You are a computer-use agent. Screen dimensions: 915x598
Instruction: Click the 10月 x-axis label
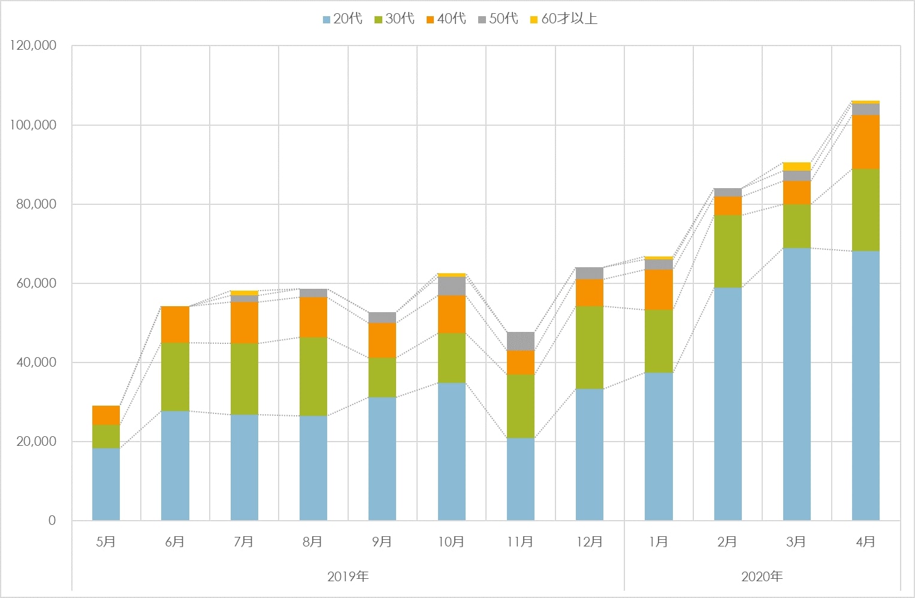pyautogui.click(x=451, y=542)
